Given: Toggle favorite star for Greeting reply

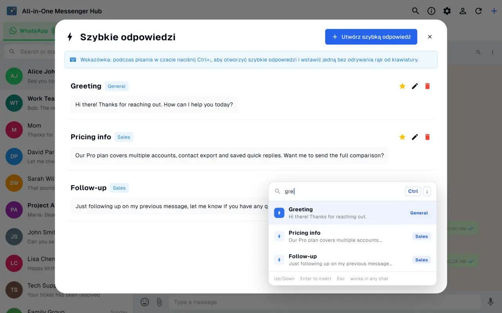Looking at the screenshot, I should click(402, 86).
